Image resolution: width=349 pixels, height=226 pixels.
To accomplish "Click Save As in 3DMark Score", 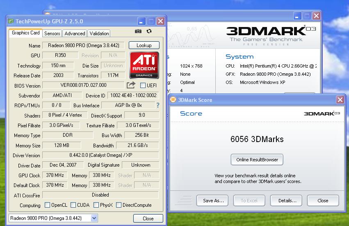I will pyautogui.click(x=212, y=201).
